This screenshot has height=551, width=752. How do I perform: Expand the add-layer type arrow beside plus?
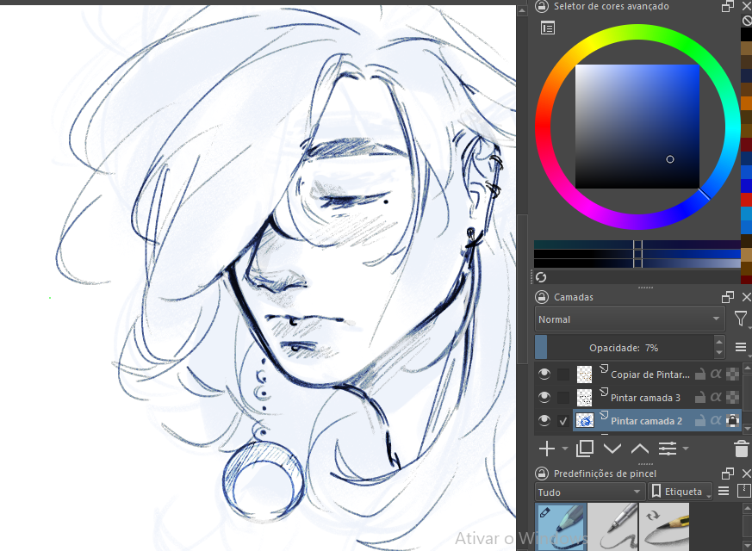click(x=564, y=449)
